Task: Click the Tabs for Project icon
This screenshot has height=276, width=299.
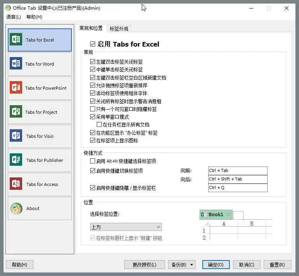Action: point(16,112)
